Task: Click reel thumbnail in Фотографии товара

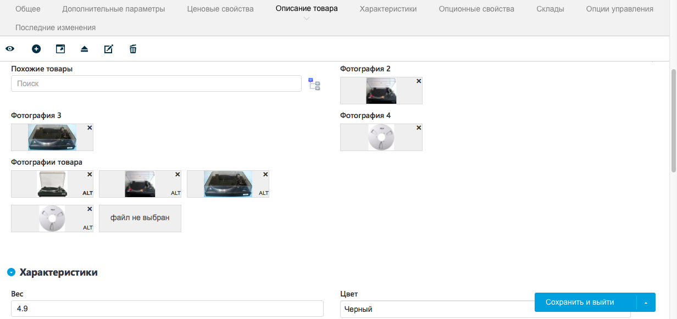Action: [x=52, y=219]
